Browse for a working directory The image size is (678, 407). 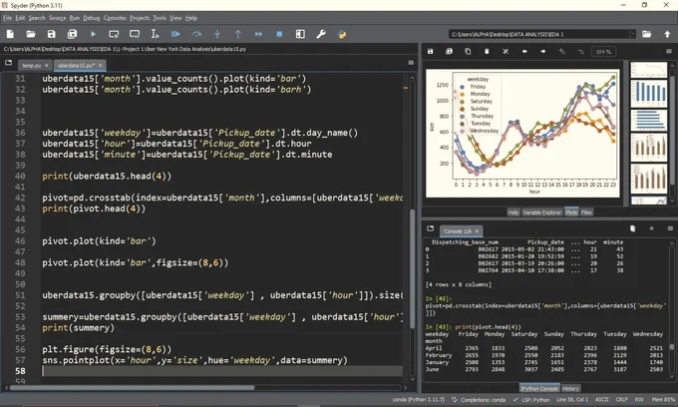(x=646, y=34)
